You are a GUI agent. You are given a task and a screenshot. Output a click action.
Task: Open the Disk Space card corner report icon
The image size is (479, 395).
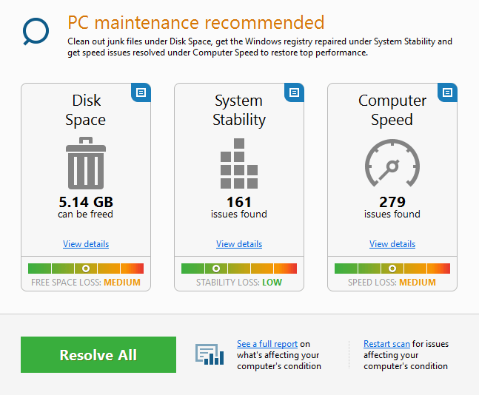[141, 92]
